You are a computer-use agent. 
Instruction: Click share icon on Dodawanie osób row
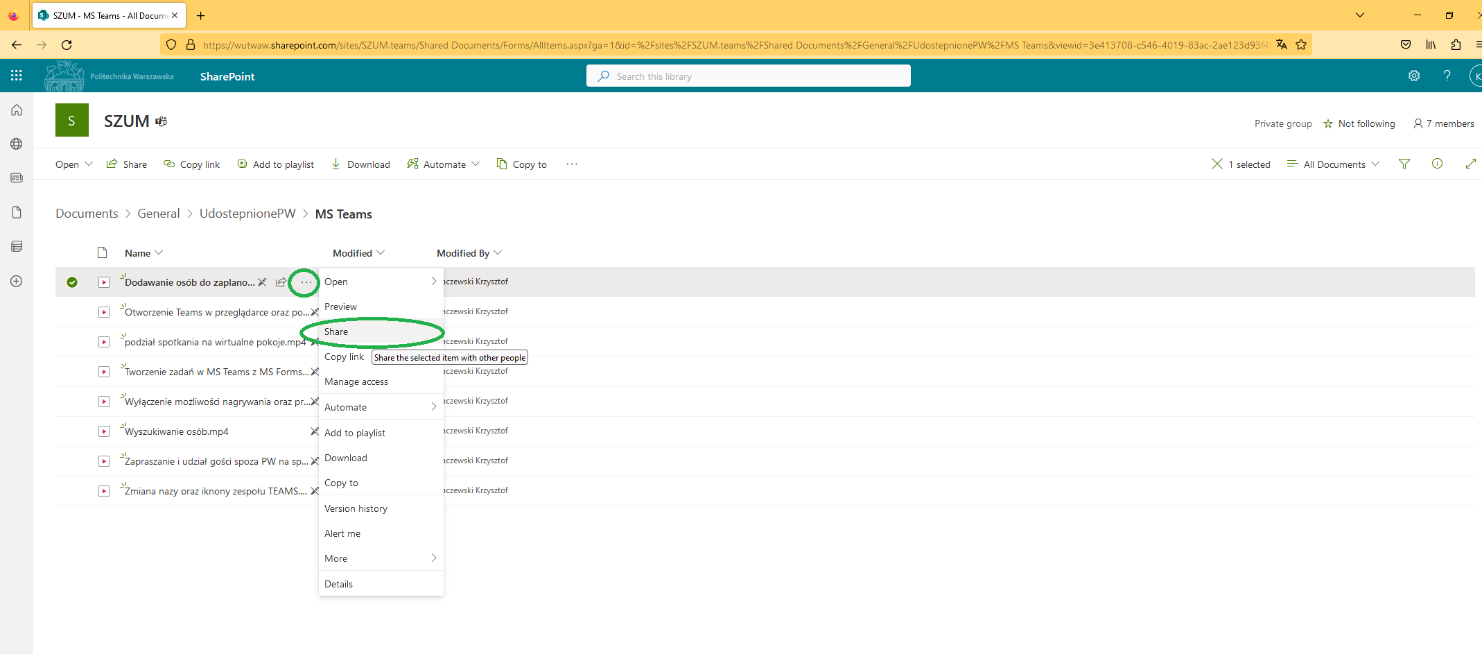(281, 282)
